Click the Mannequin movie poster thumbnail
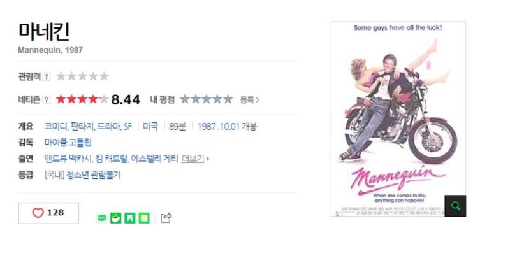The width and height of the screenshot is (510, 256). 398,119
